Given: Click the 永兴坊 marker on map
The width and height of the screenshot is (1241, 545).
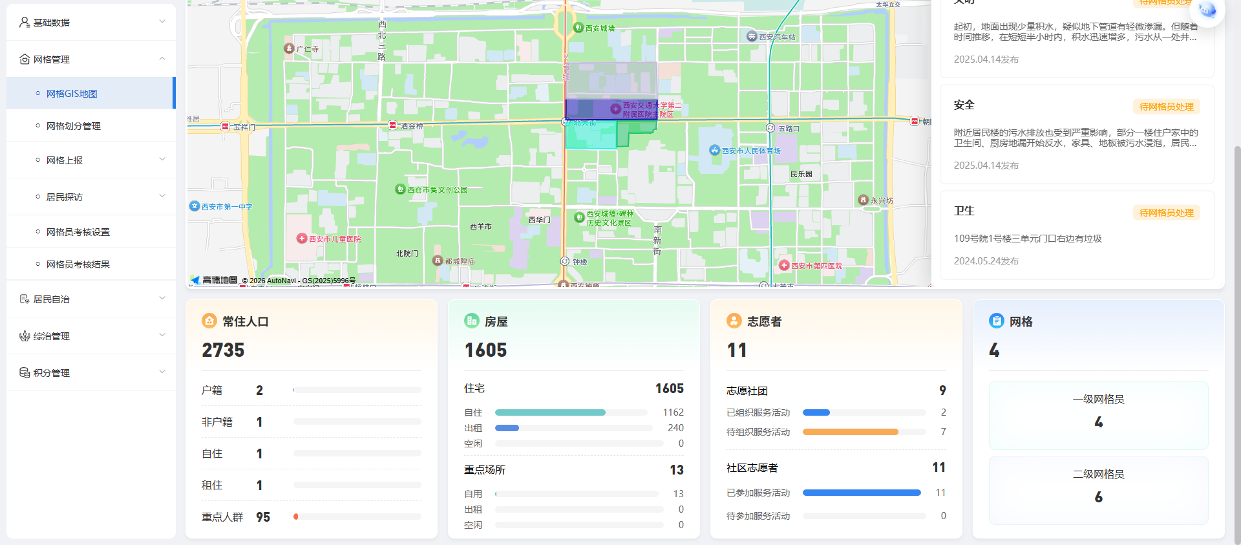Looking at the screenshot, I should (863, 200).
